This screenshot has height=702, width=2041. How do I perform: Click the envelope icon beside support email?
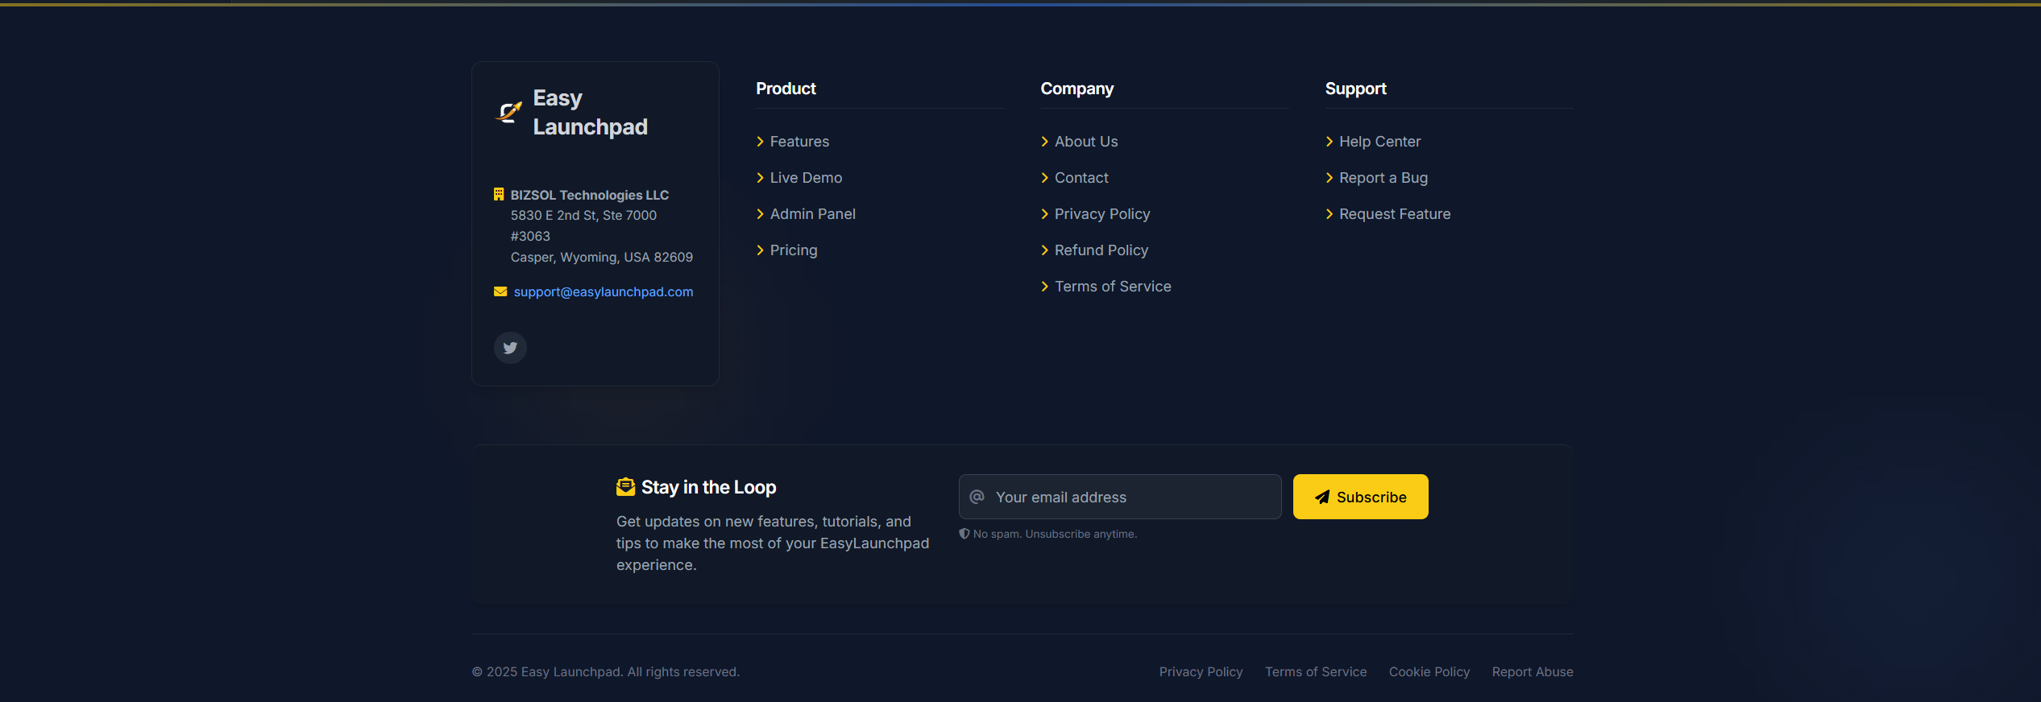(x=500, y=291)
